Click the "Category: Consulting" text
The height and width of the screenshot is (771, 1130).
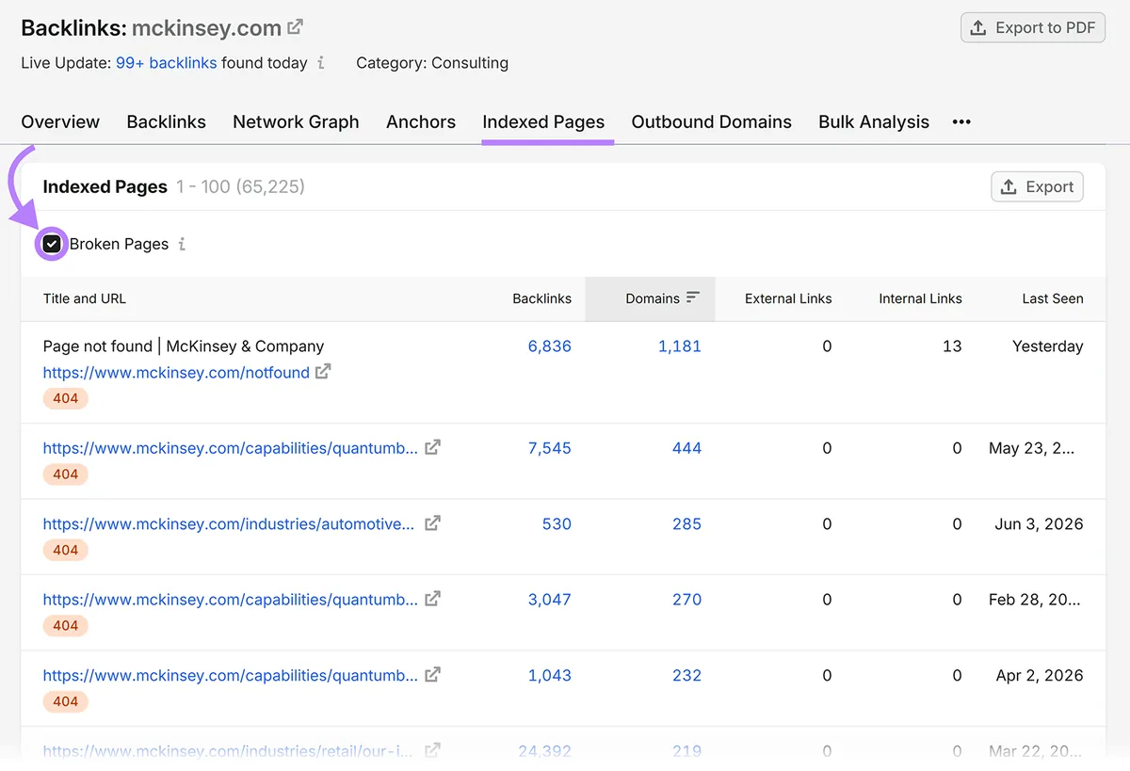432,63
